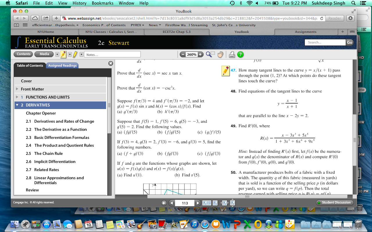
Task: Select fit-height page view
Action: (x=233, y=203)
